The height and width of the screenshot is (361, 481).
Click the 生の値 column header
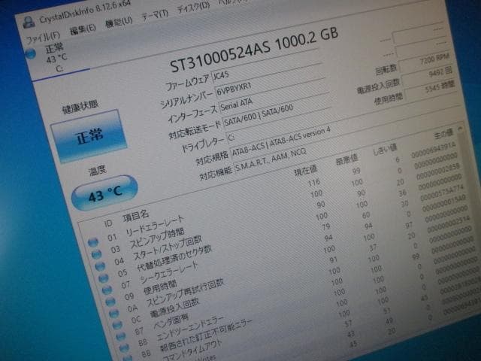coord(443,134)
